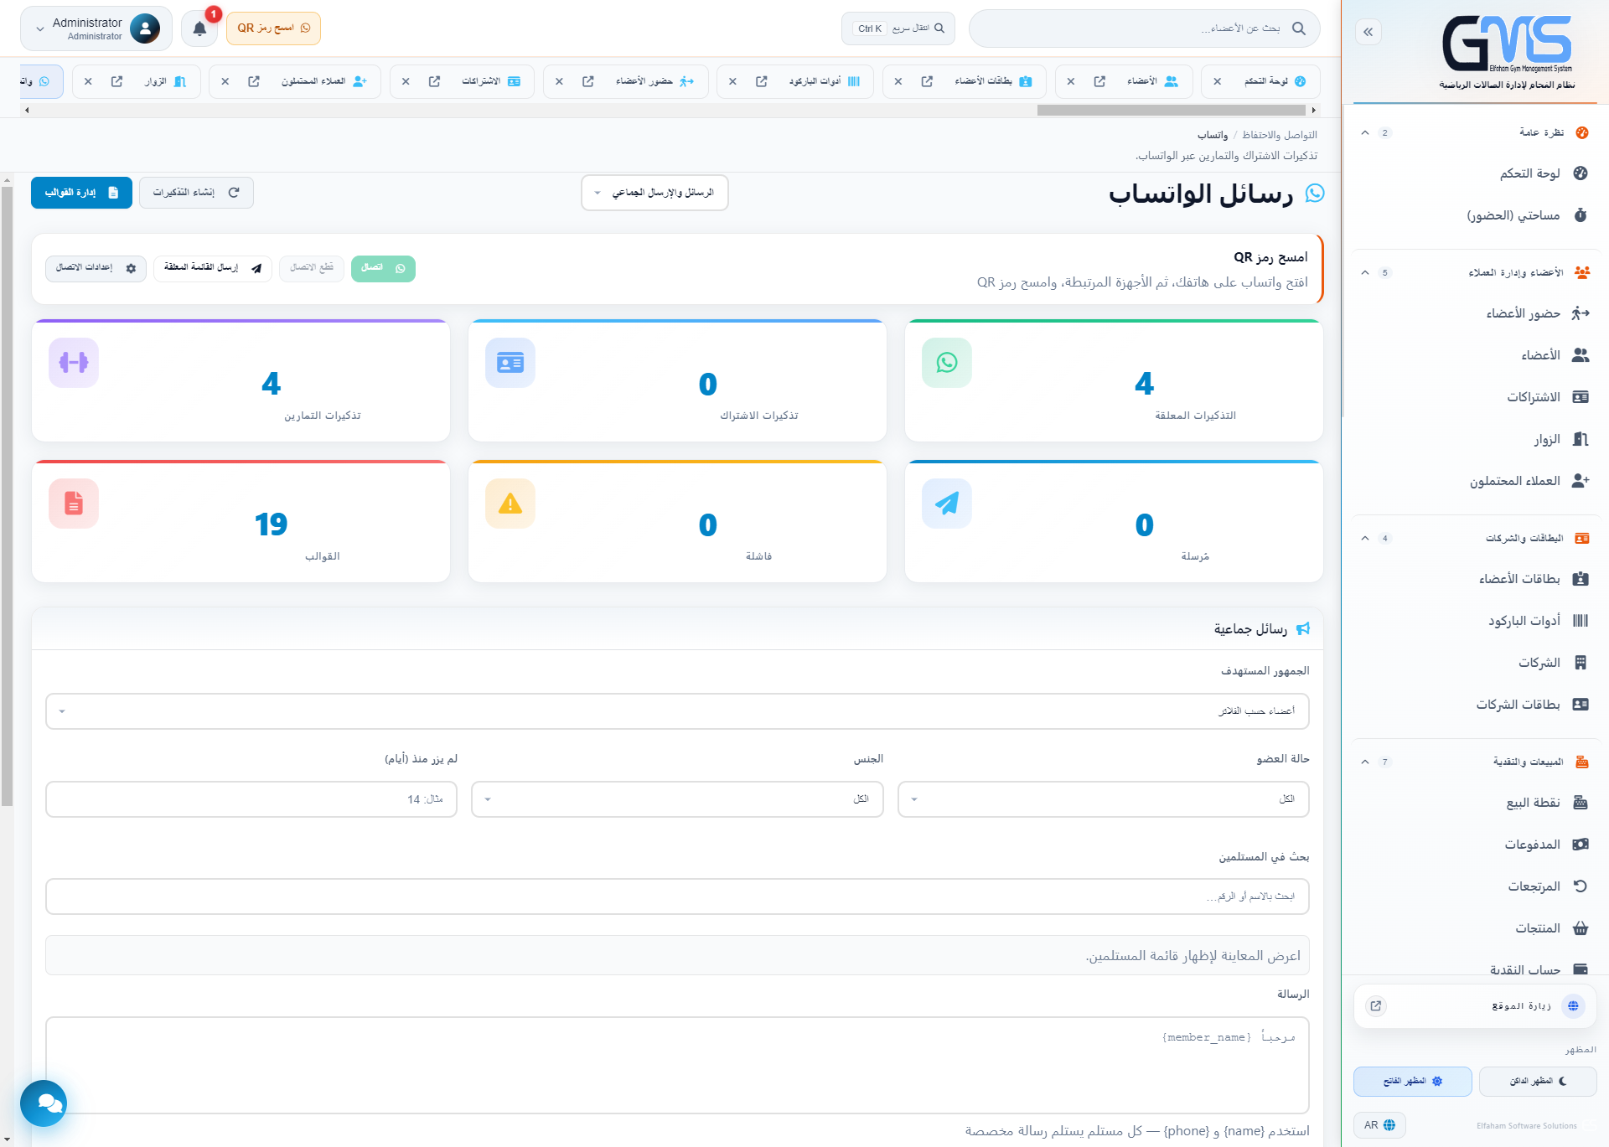
Task: Click the إنشاء التذكيرات button
Action: [x=196, y=193]
